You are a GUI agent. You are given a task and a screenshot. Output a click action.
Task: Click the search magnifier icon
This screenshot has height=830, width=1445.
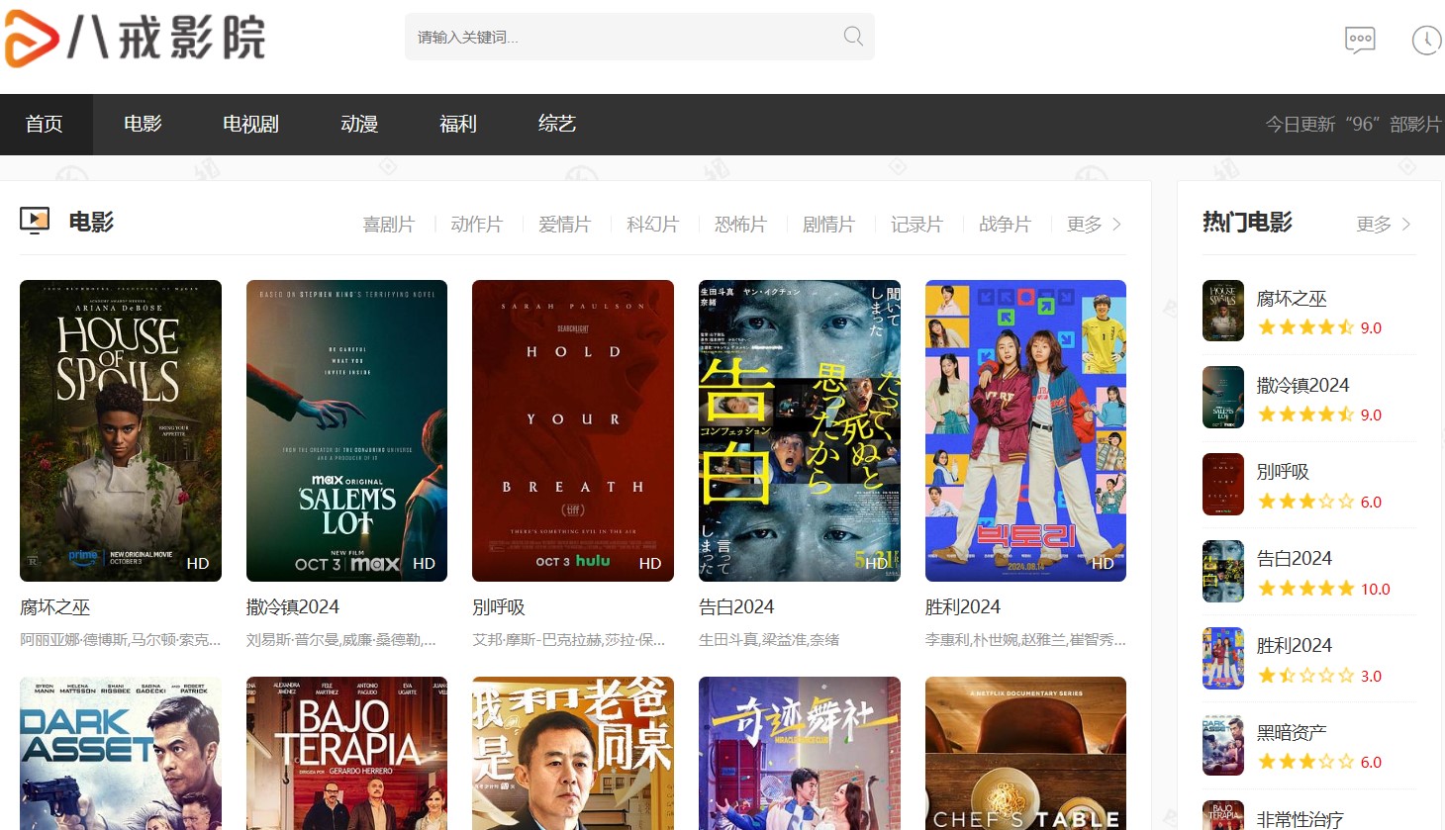[853, 37]
